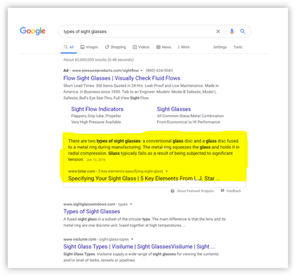The image size is (296, 276).
Task: Switch to the News tab
Action: [164, 47]
